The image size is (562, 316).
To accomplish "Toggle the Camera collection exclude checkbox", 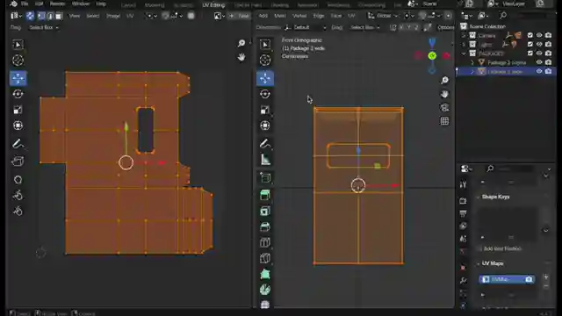I will pos(530,35).
